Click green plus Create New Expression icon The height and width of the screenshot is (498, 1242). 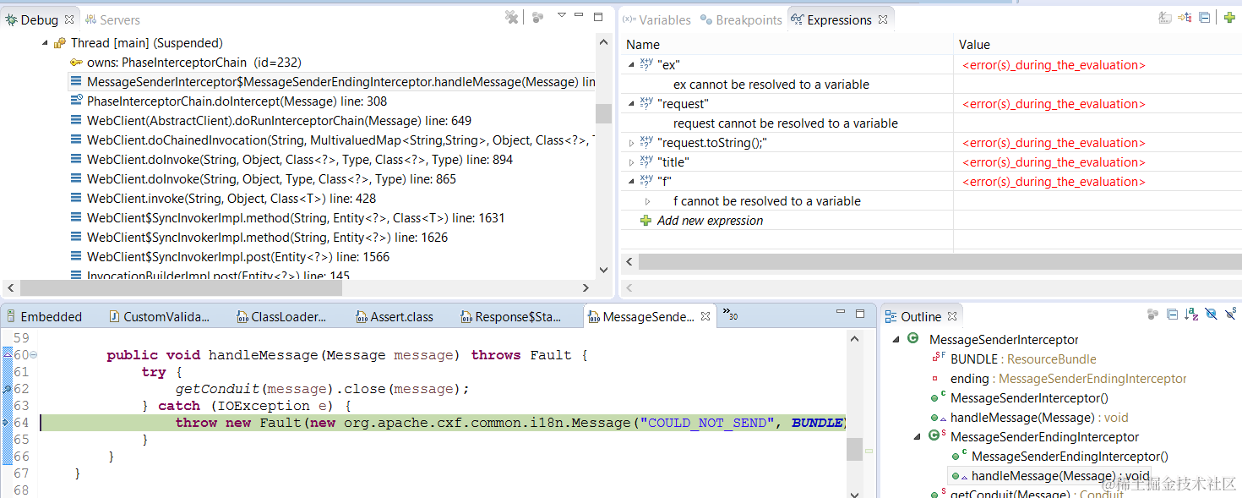1229,17
